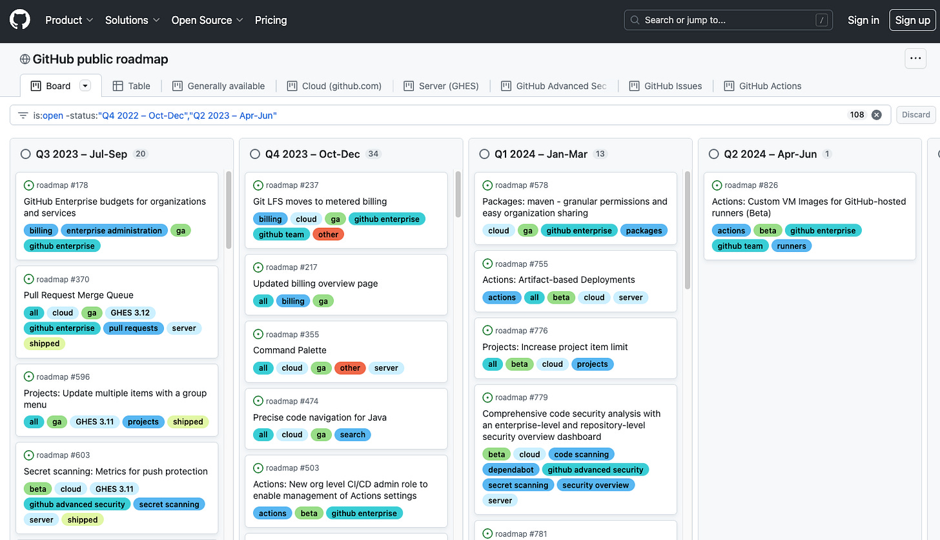
Task: Click open issue icon on roadmap #503
Action: [258, 468]
